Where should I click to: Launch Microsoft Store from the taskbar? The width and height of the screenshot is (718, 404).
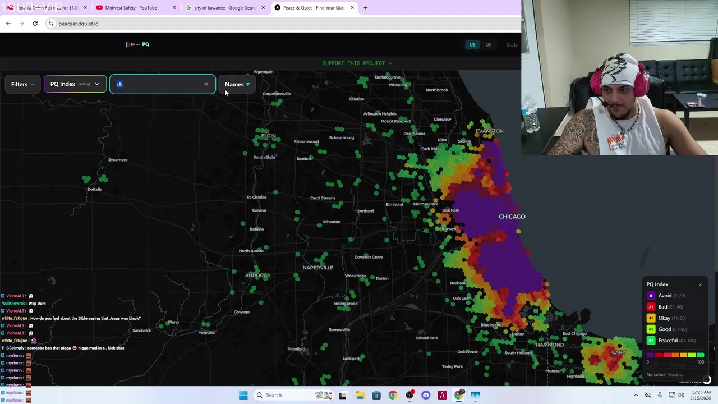376,395
